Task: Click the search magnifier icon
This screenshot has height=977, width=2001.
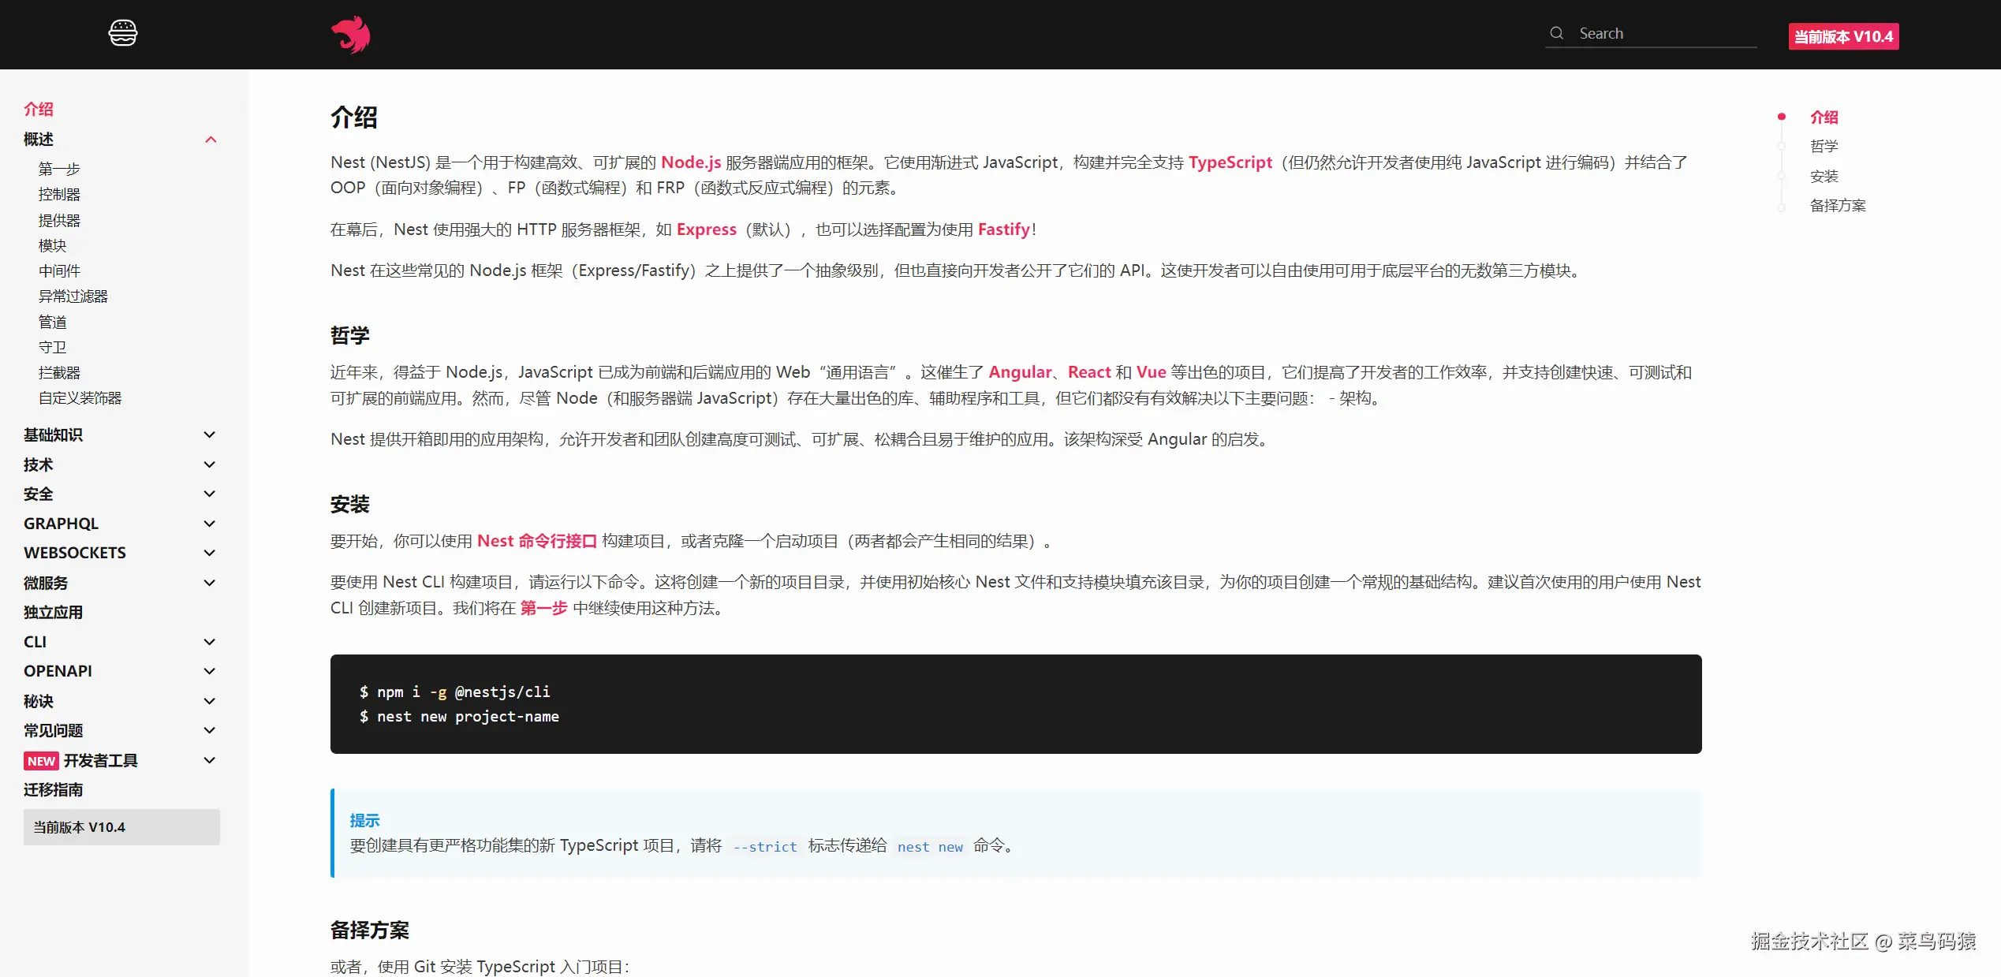Action: (x=1556, y=33)
